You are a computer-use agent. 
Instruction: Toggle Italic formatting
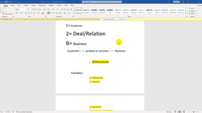pyautogui.click(x=19, y=13)
